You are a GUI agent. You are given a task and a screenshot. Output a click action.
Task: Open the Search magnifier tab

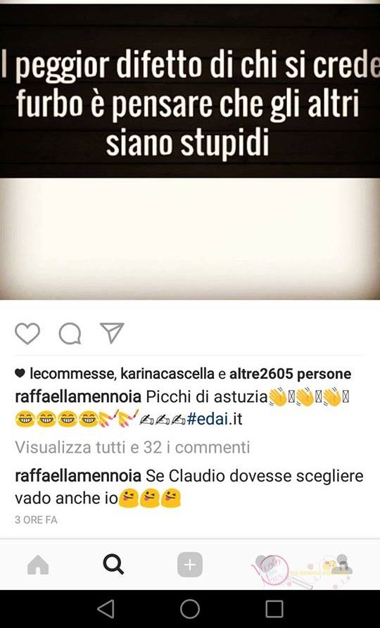click(x=113, y=565)
